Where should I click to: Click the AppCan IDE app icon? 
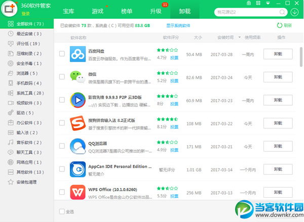(78, 169)
